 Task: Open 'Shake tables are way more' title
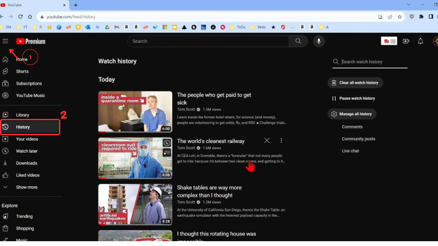click(209, 192)
